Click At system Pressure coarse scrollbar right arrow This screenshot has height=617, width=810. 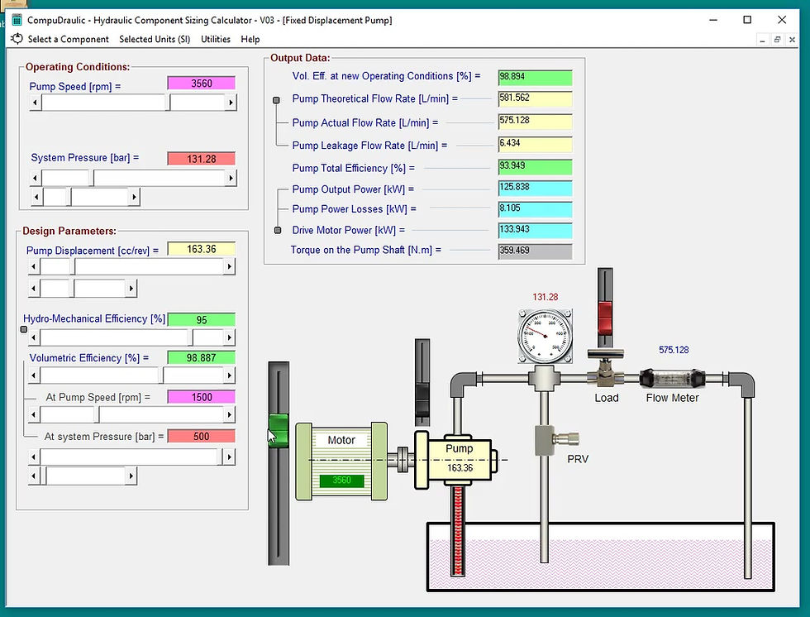tap(230, 457)
